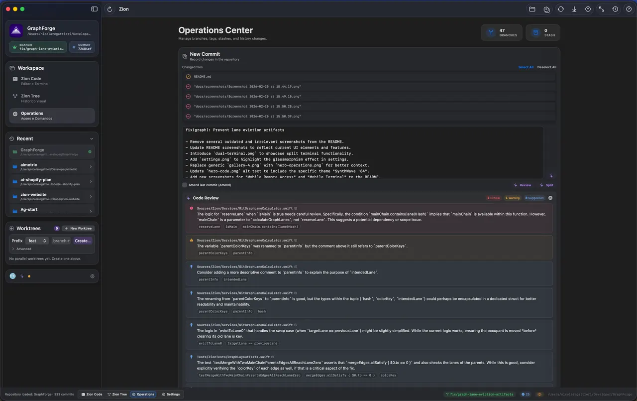Click the 0 Stash card
This screenshot has height=401, width=637.
tap(543, 32)
